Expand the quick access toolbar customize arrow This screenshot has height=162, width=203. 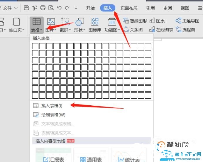coord(76,8)
